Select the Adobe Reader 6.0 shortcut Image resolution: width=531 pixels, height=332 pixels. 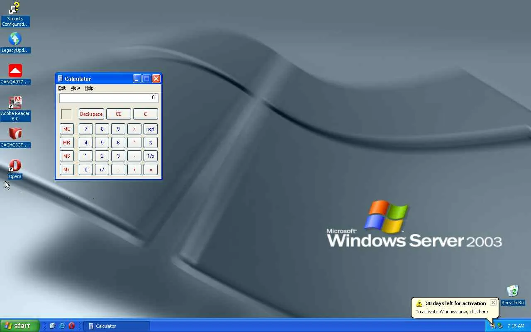pos(15,109)
